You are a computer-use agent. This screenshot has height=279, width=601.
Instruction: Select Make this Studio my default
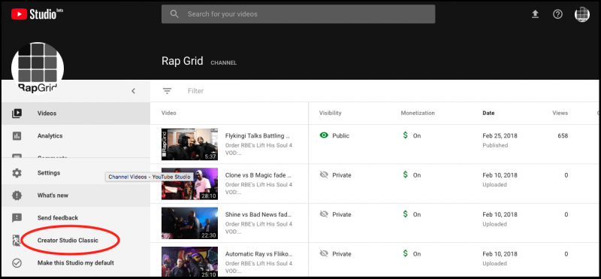tap(76, 263)
